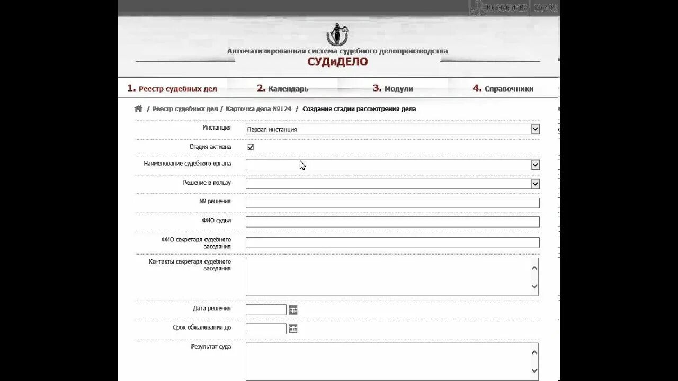Open the Реестр судебных дел menu
This screenshot has width=678, height=381.
tap(172, 88)
